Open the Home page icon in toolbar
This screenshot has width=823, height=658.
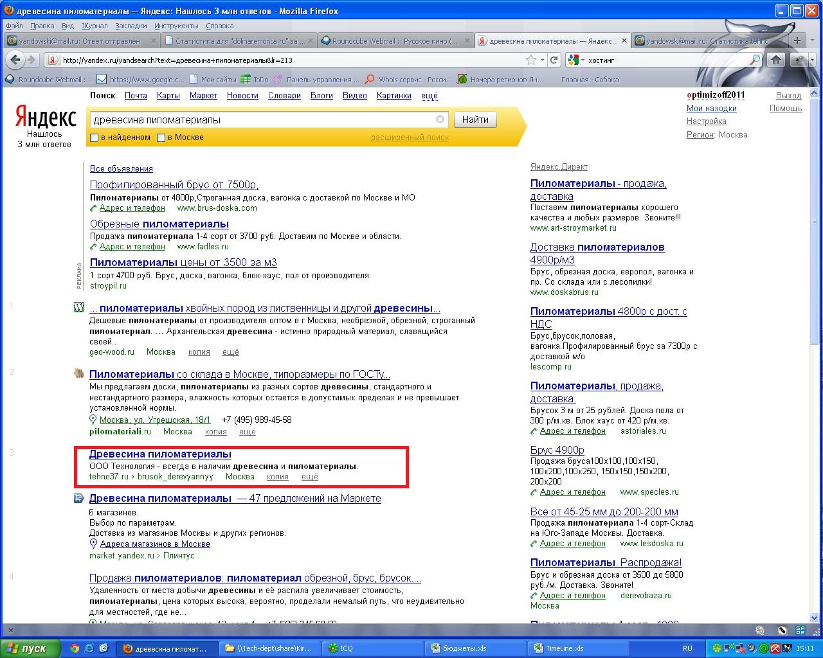pos(776,60)
